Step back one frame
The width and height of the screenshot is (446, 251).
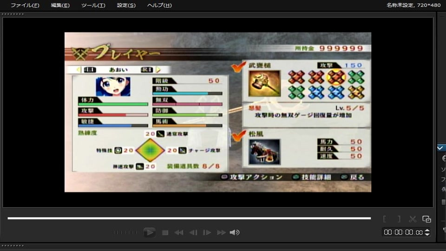(193, 232)
